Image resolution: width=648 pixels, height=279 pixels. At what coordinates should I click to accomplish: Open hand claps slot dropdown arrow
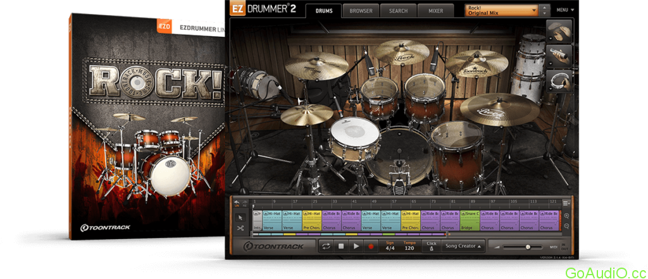pos(550,37)
